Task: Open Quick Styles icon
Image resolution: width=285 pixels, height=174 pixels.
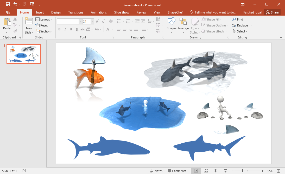Action: [195, 22]
